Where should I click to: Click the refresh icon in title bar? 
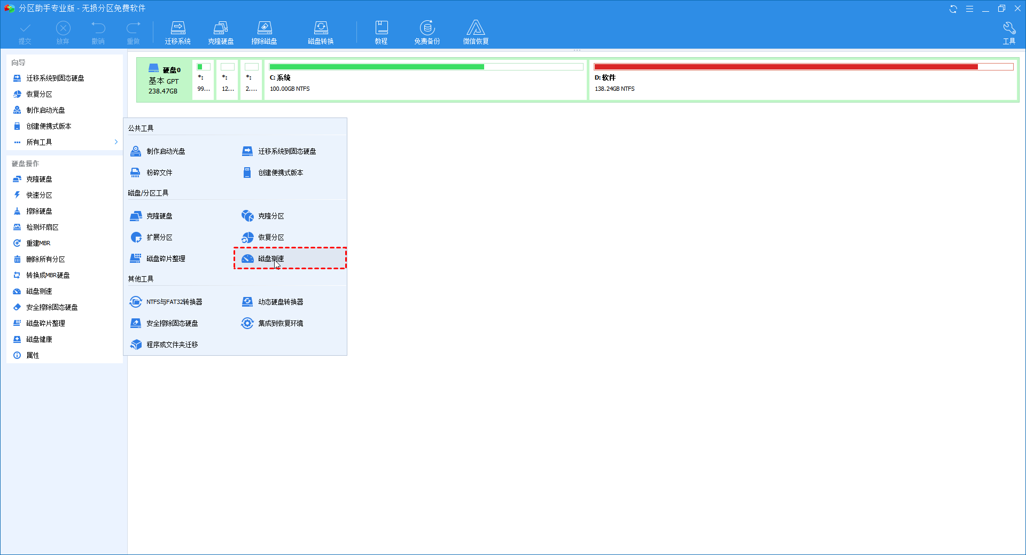point(953,9)
